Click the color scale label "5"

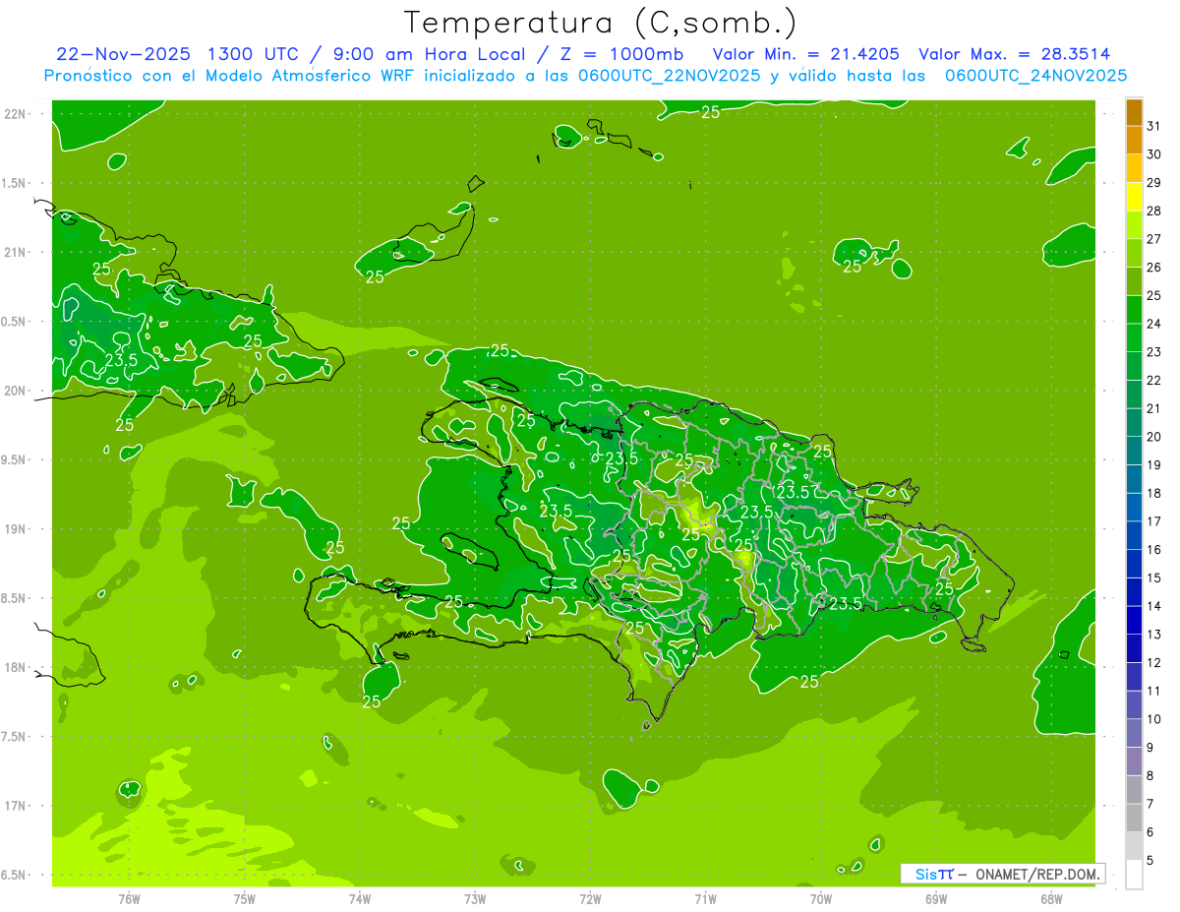click(1150, 861)
